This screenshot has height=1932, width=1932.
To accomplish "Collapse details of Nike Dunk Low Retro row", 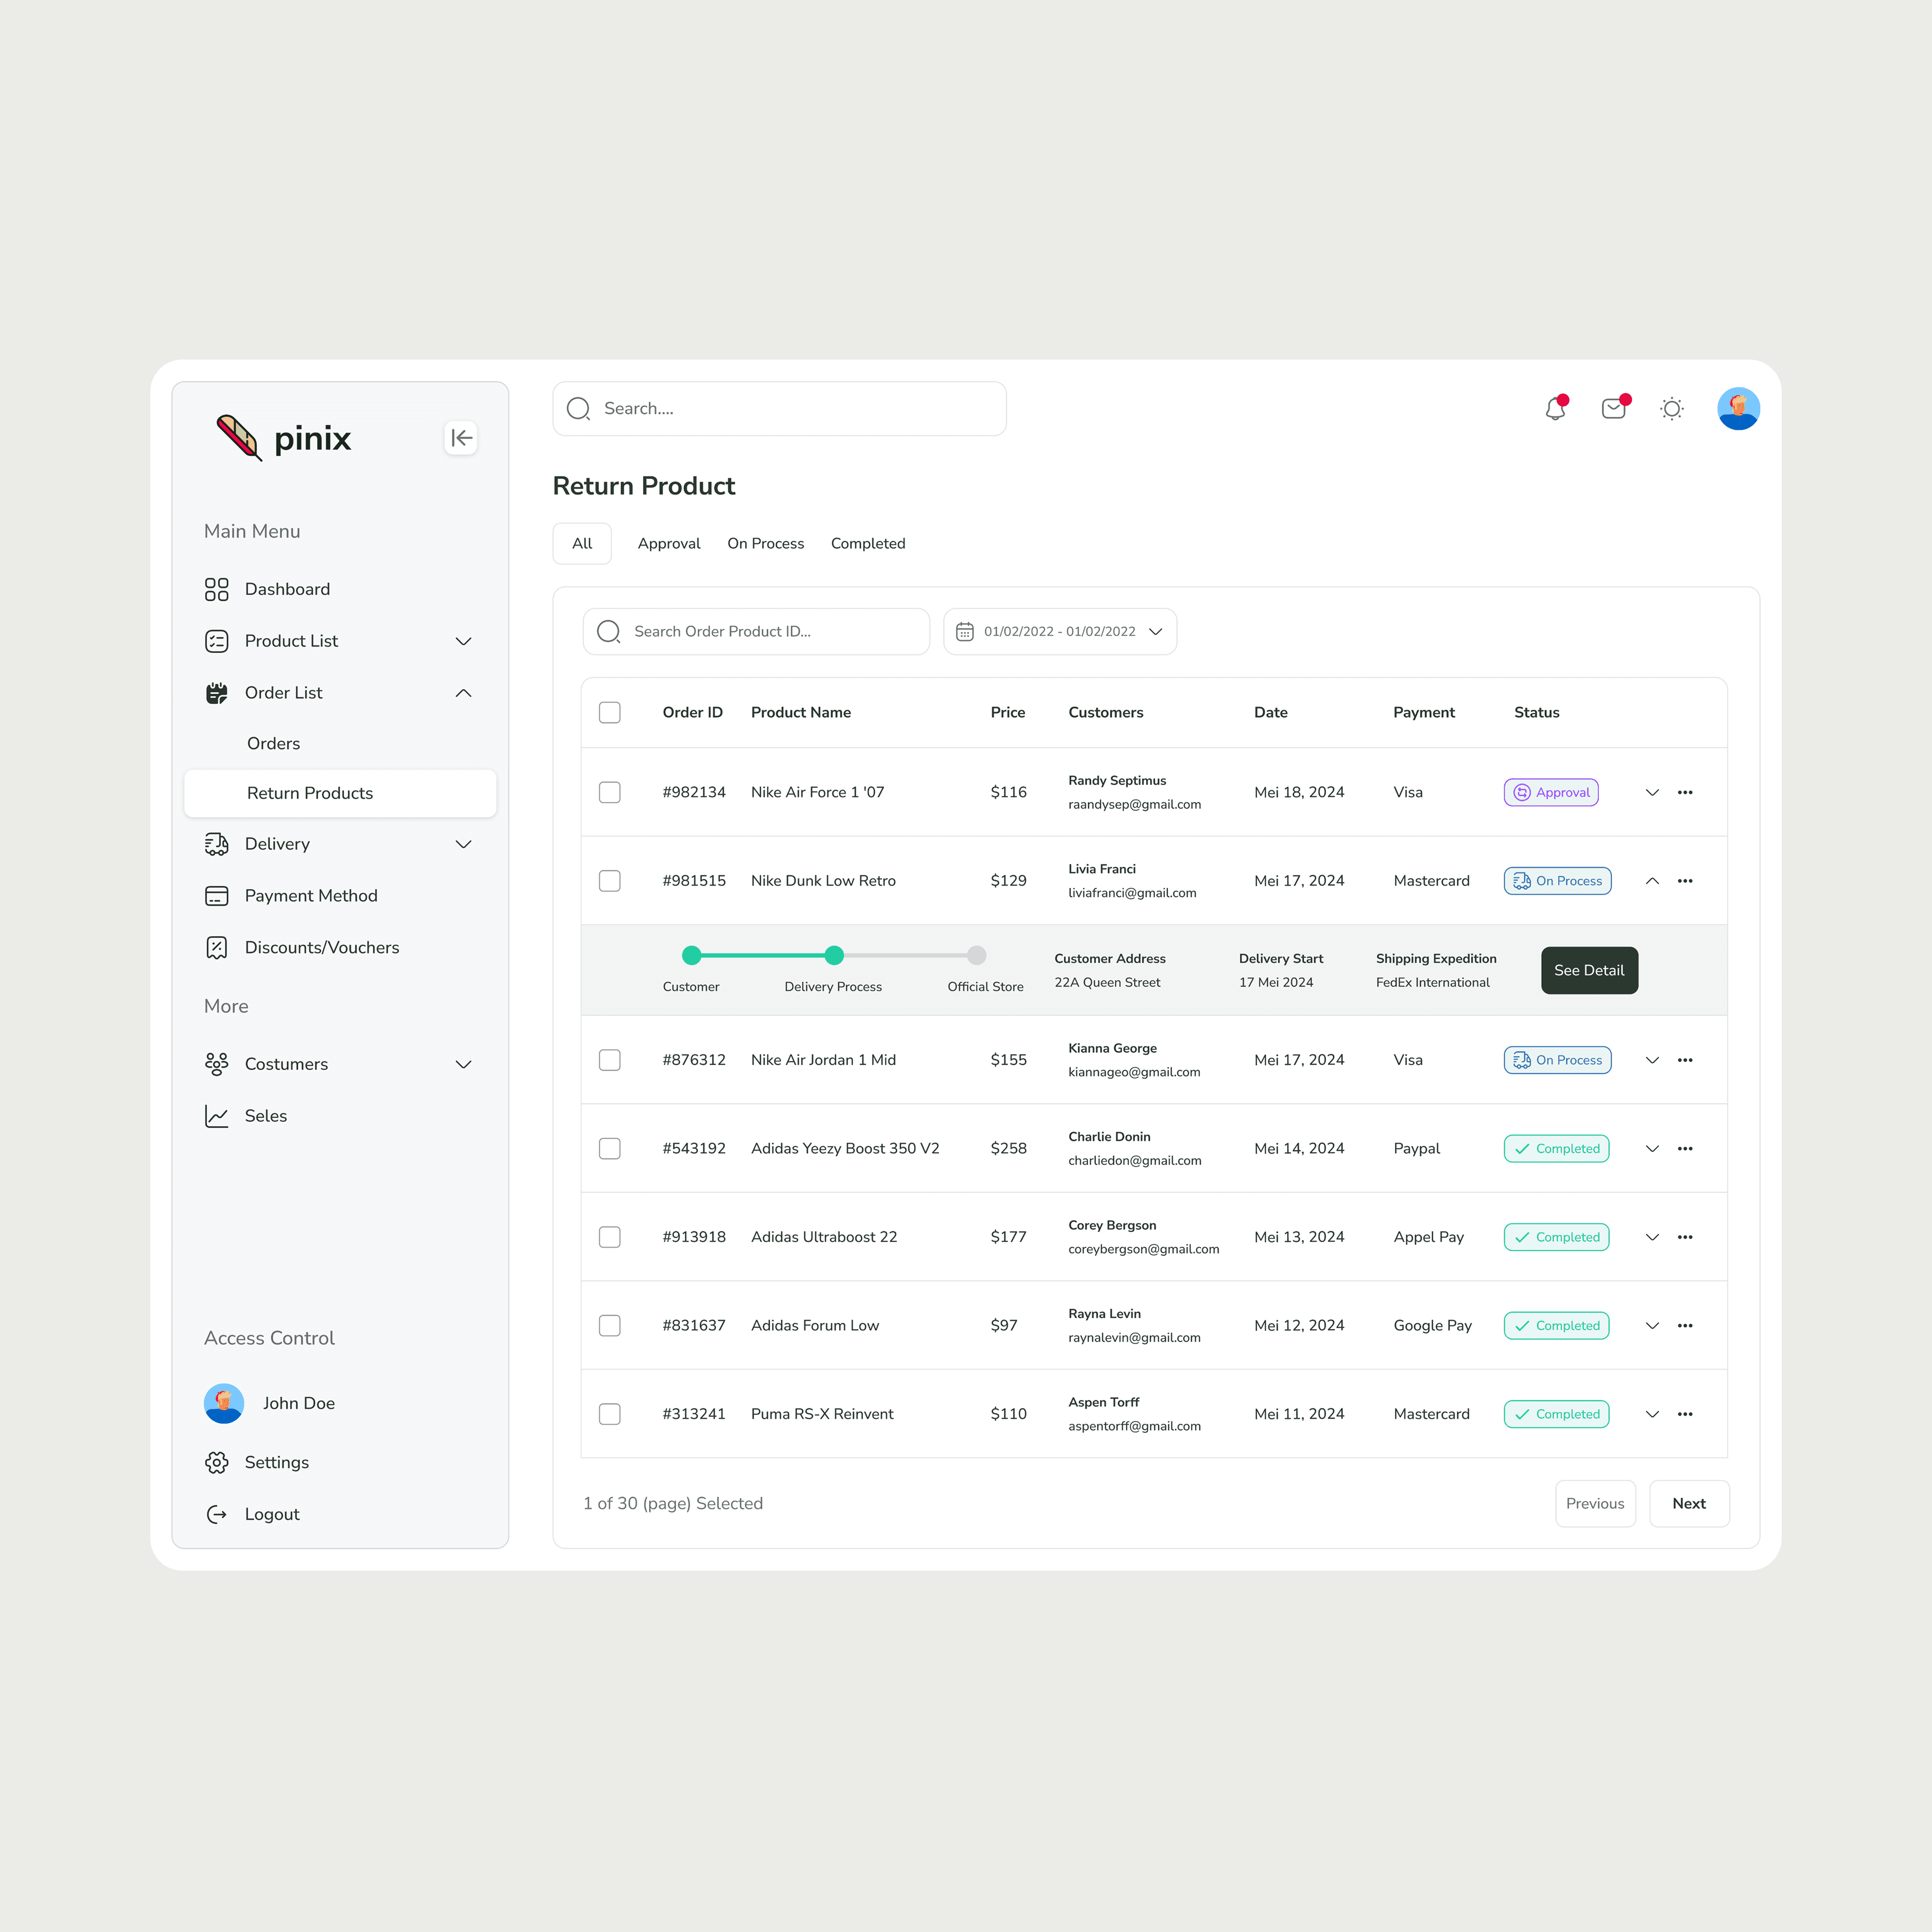I will (x=1652, y=881).
